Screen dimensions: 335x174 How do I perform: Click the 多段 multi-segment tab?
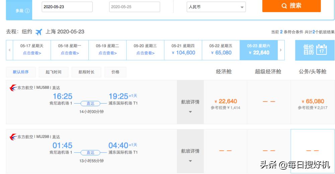pos(19,11)
